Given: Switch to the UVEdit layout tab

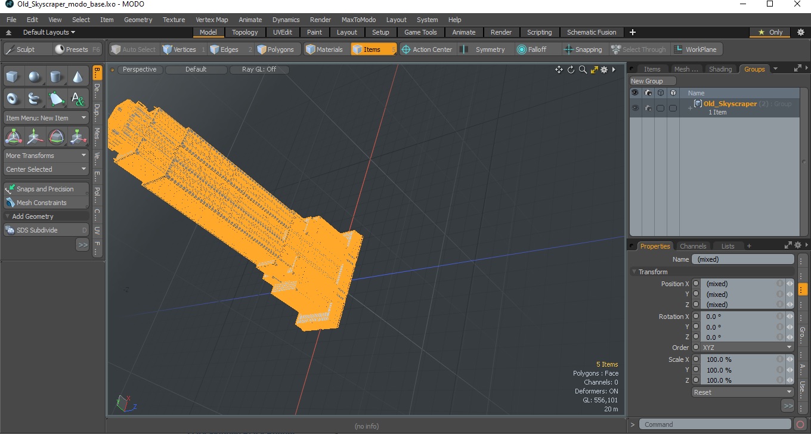Looking at the screenshot, I should click(x=283, y=32).
